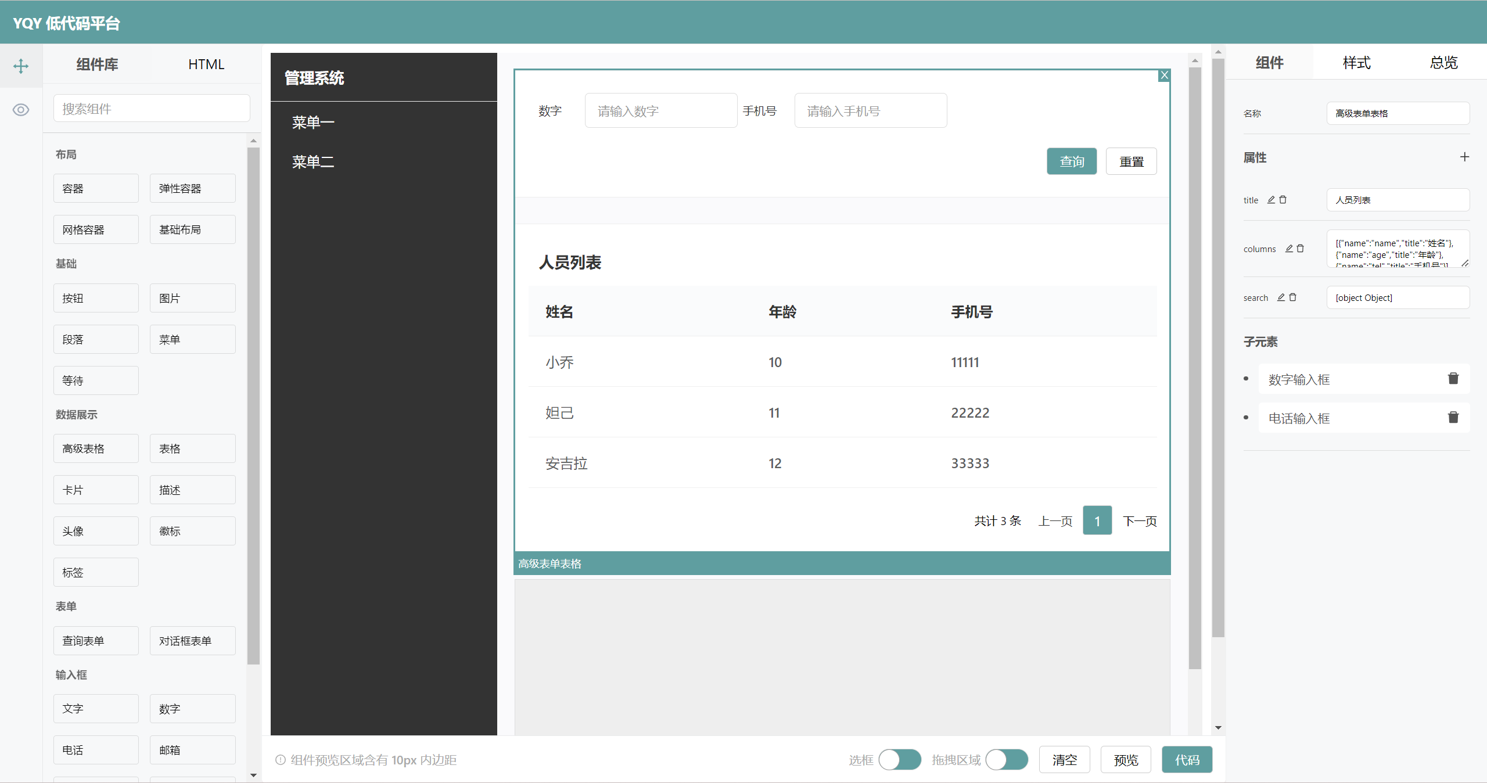
Task: Click the canvas outer scrollbar down arrow
Action: click(1218, 728)
